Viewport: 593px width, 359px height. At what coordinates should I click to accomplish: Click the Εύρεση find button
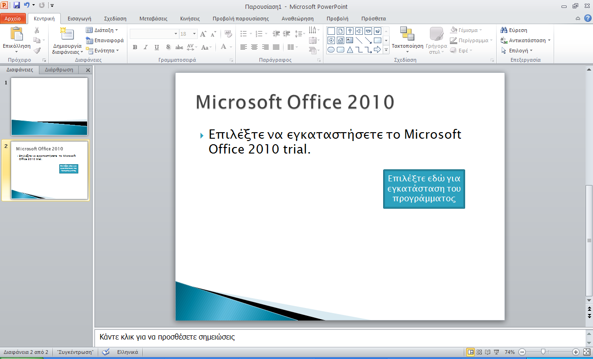pos(514,30)
